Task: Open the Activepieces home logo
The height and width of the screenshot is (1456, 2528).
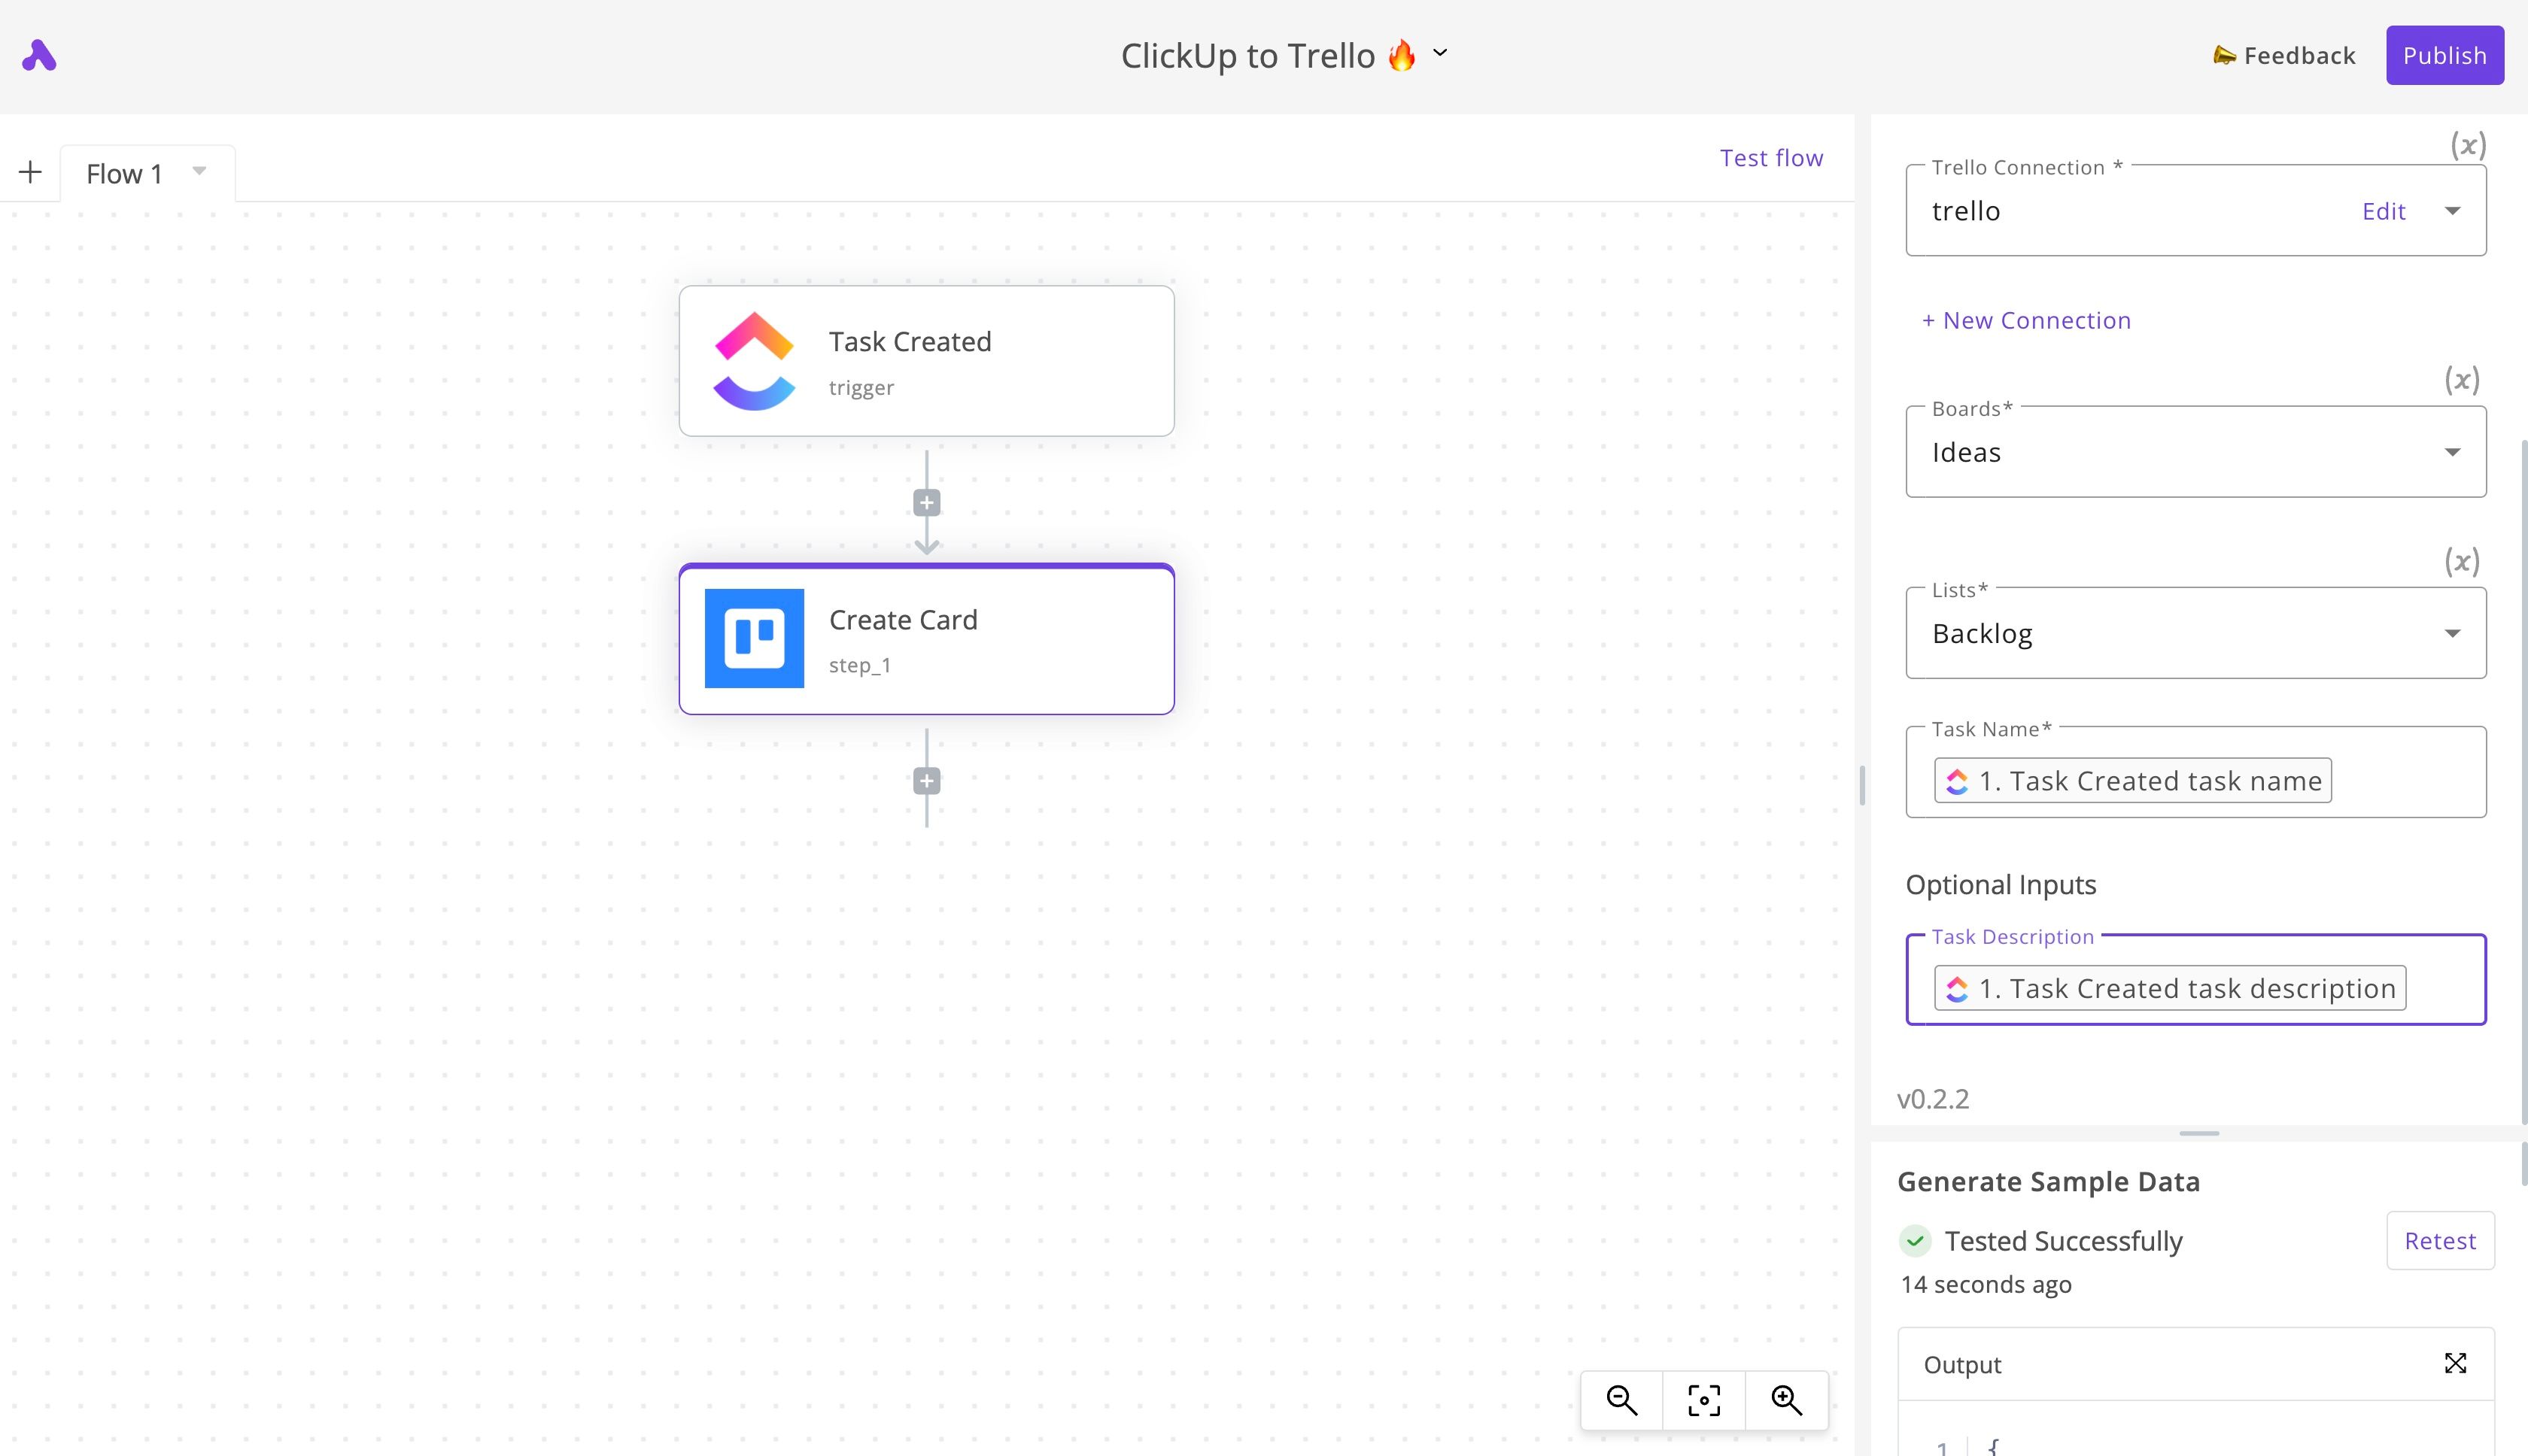Action: coord(39,56)
